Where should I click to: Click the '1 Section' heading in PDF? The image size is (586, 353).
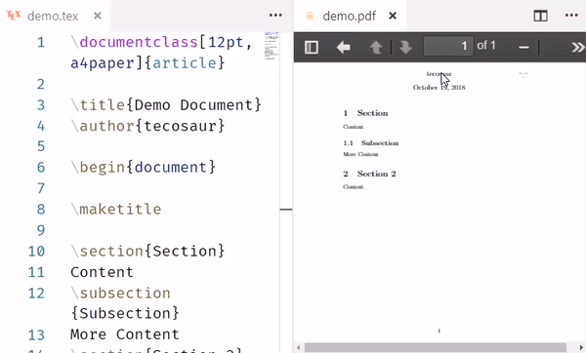[x=365, y=113]
